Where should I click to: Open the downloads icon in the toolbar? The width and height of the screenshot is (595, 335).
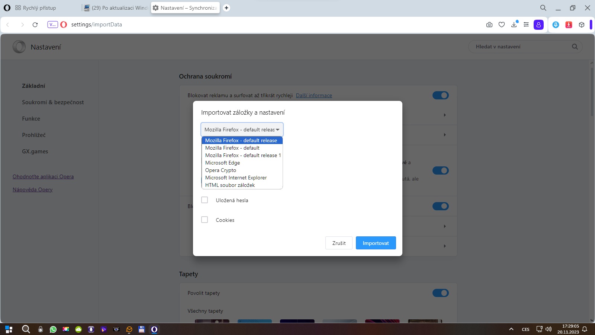click(x=514, y=24)
